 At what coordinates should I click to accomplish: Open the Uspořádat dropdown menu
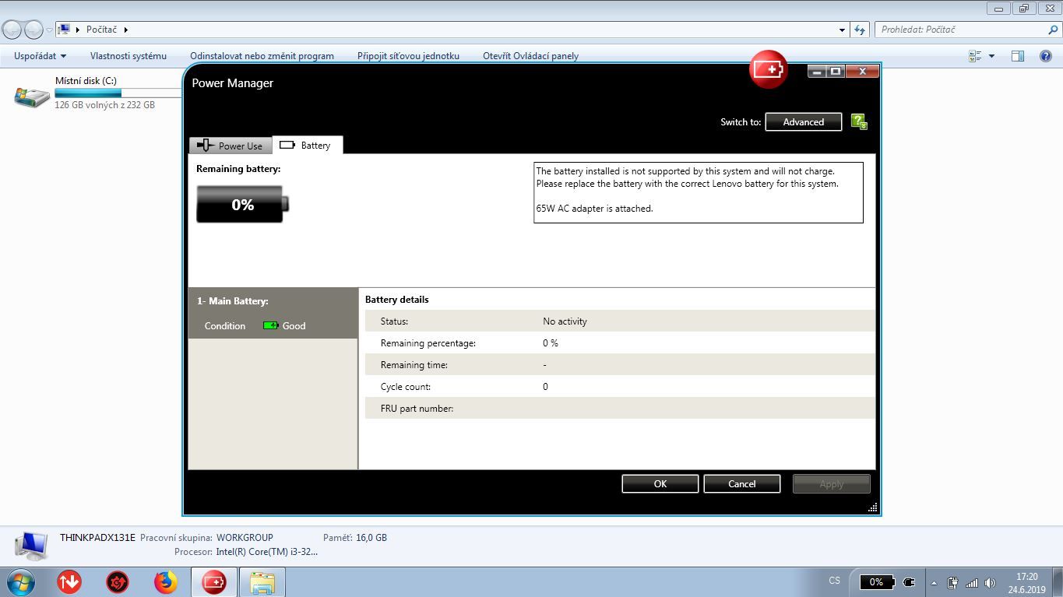(40, 56)
